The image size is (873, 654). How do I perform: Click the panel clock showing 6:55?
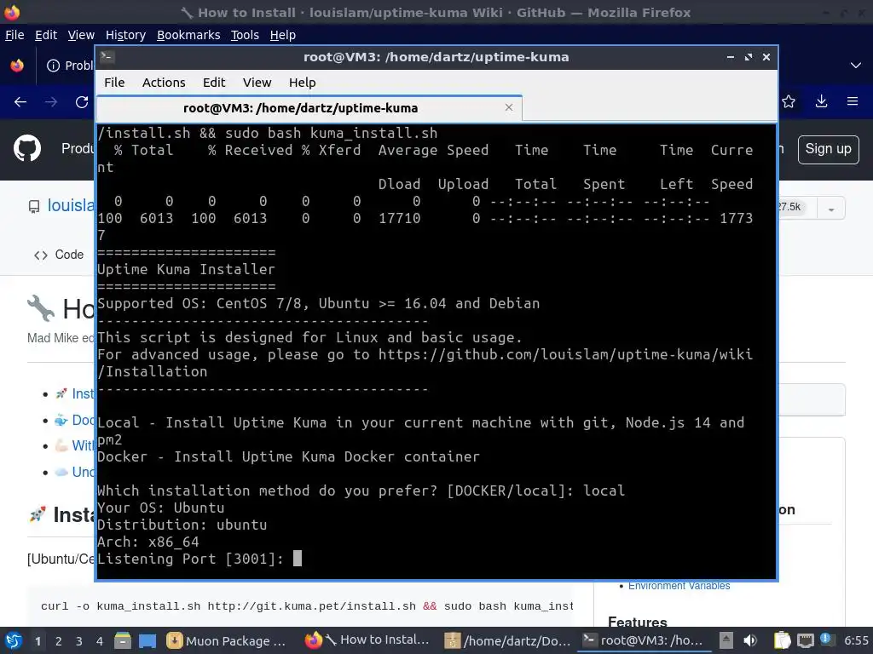pos(856,640)
